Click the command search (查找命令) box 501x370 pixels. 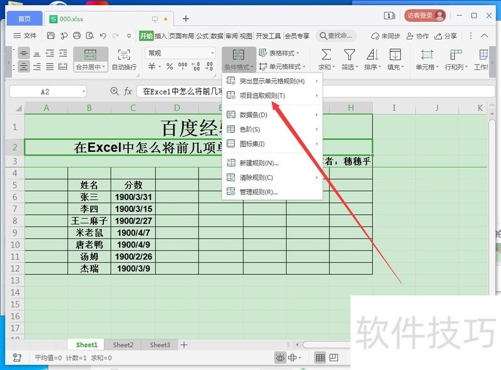[x=336, y=36]
